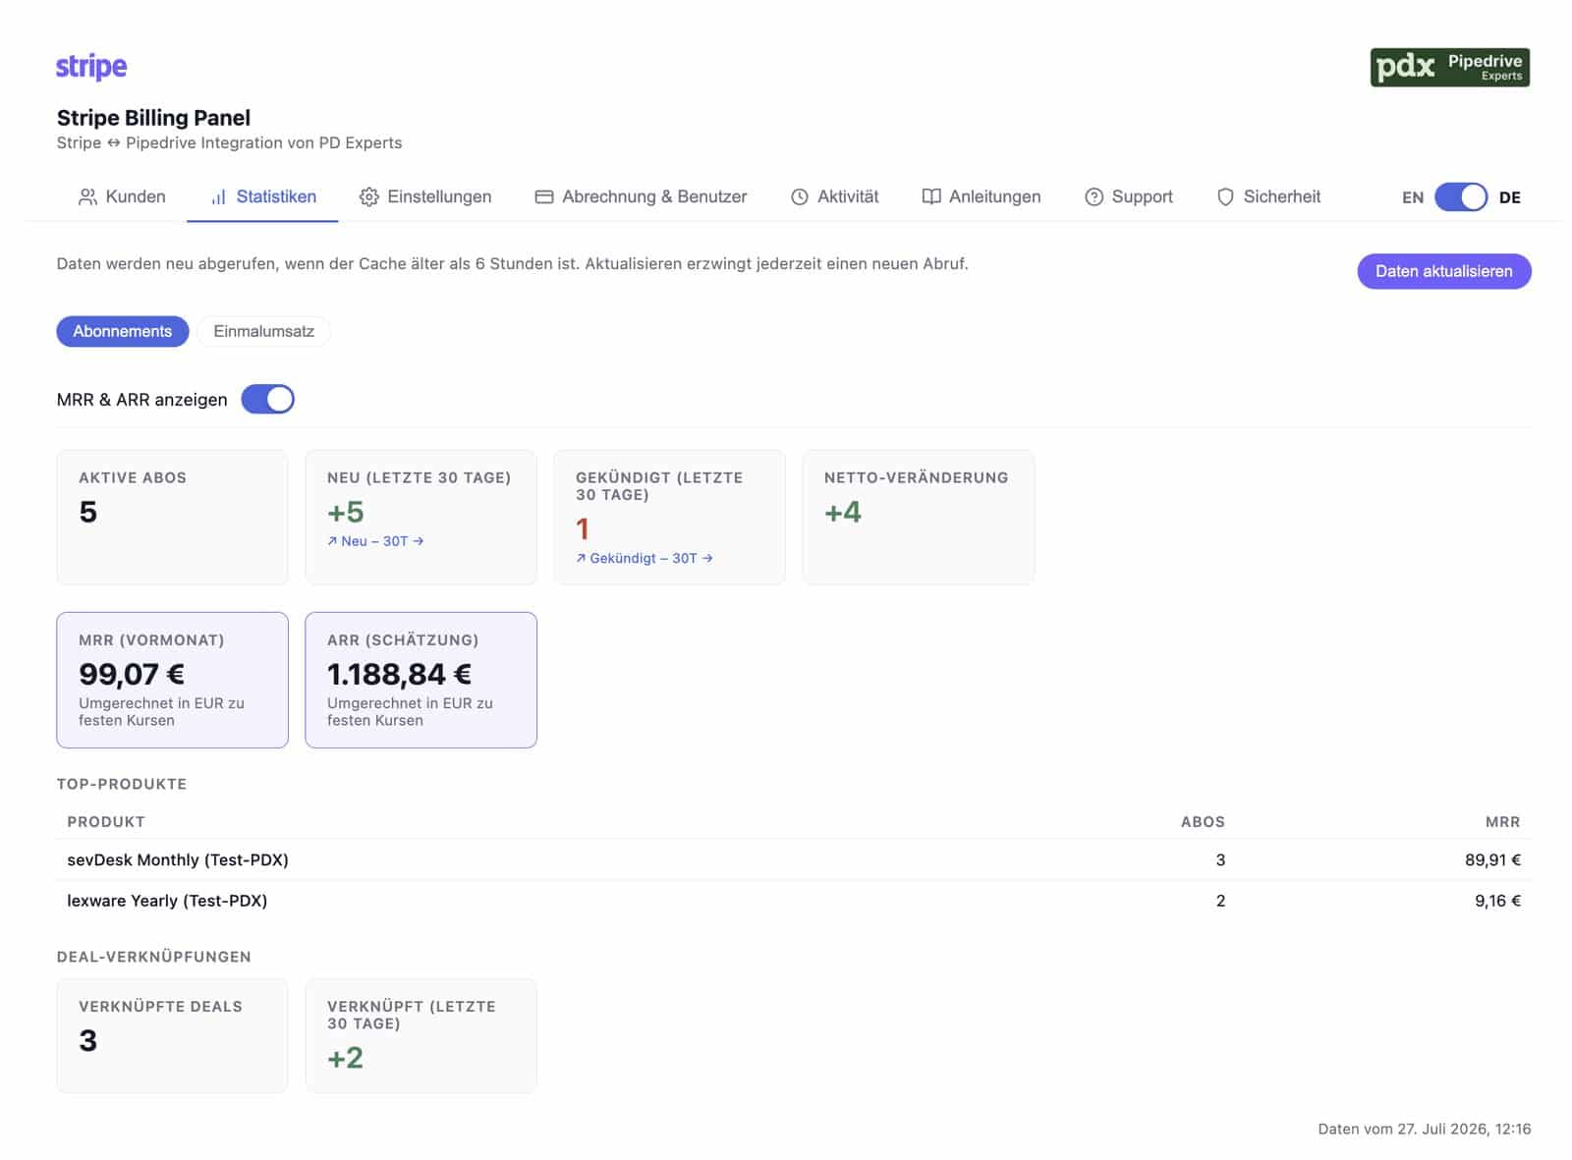Click the TOP-PRODUKTE section heading
This screenshot has height=1160, width=1572.
[122, 784]
